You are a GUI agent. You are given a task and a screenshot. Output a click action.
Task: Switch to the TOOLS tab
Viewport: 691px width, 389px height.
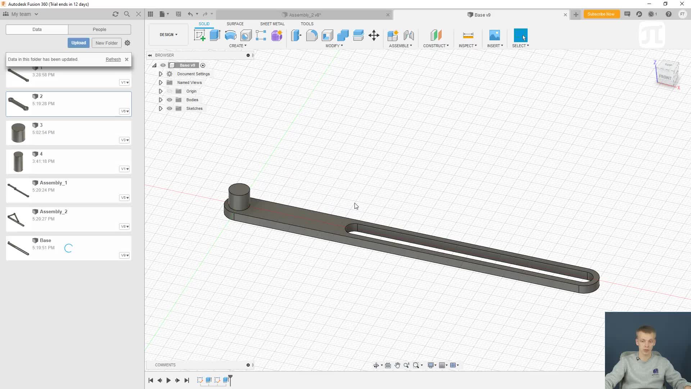tap(307, 24)
